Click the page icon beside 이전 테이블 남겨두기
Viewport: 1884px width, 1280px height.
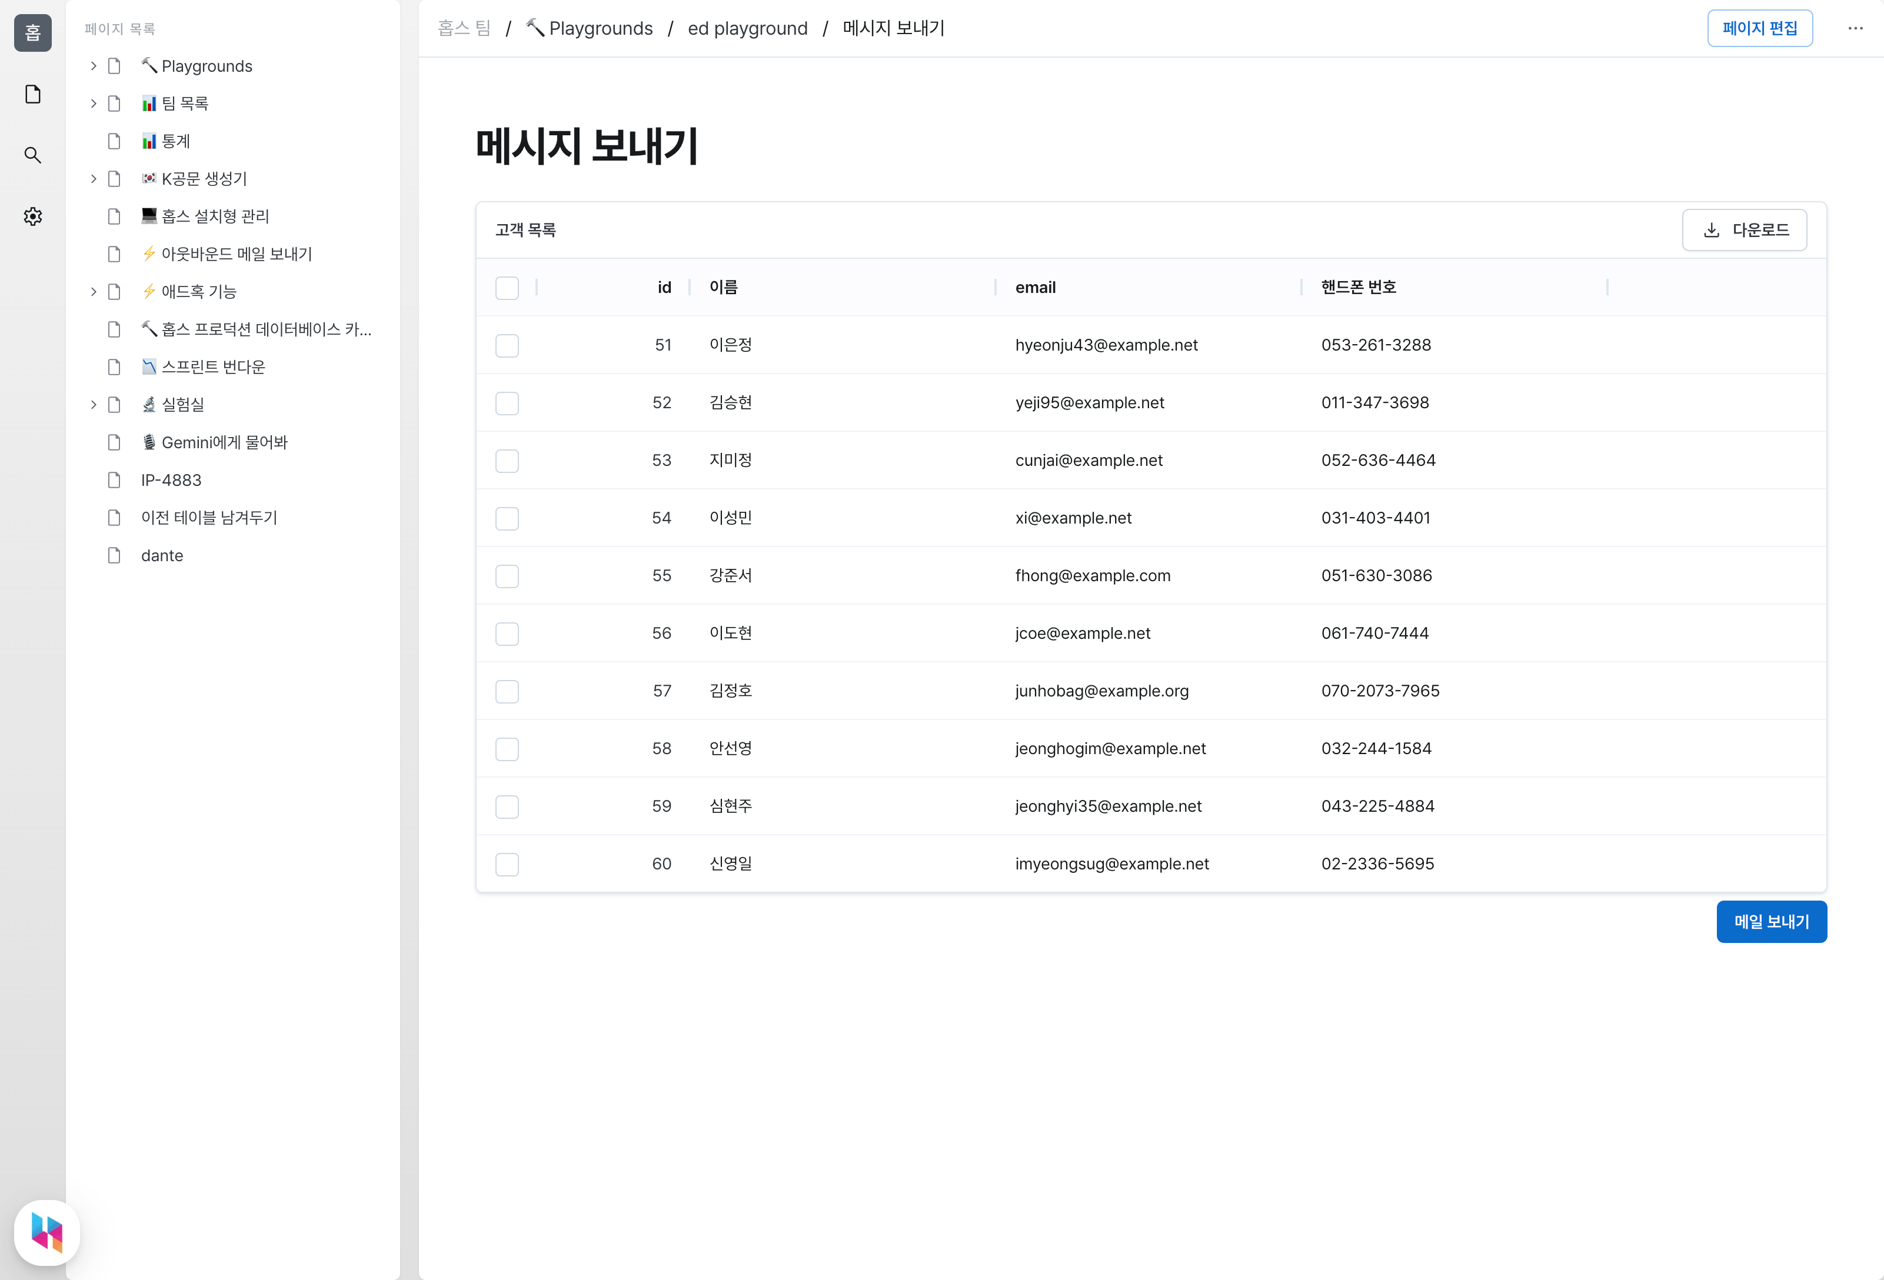114,517
